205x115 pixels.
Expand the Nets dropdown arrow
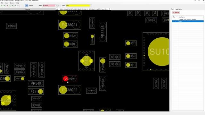tap(91, 6)
